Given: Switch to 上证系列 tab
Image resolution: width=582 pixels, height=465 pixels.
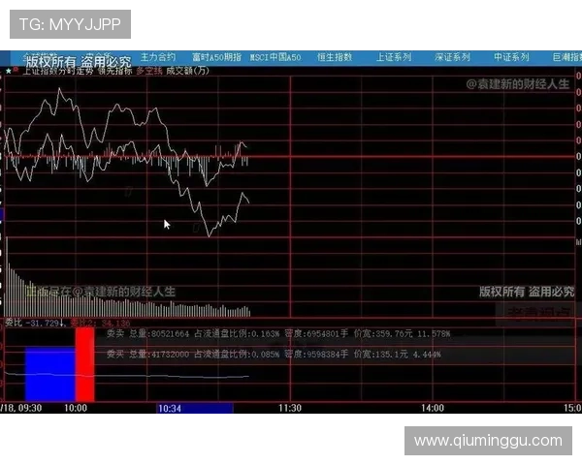Looking at the screenshot, I should pos(394,57).
